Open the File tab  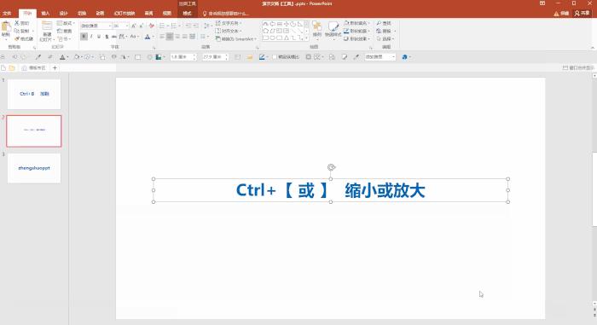[7, 14]
